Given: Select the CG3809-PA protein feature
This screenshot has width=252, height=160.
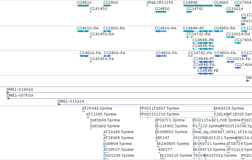Looking at the screenshot, I should (107, 56).
